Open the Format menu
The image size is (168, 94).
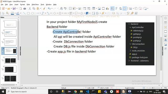click(22, 4)
